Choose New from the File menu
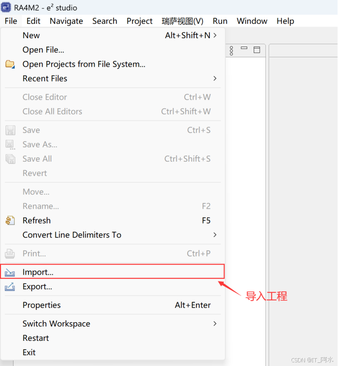 pyautogui.click(x=113, y=35)
